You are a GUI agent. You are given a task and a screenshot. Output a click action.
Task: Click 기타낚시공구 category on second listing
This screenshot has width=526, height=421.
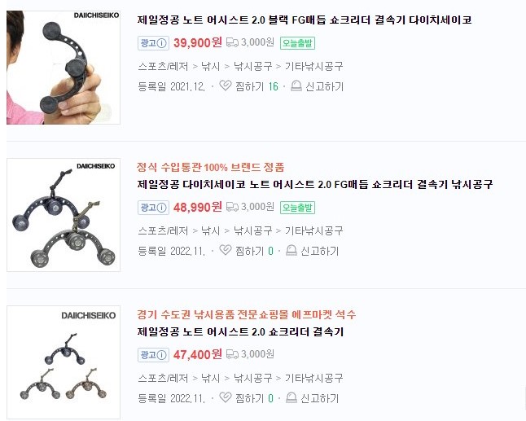point(313,230)
